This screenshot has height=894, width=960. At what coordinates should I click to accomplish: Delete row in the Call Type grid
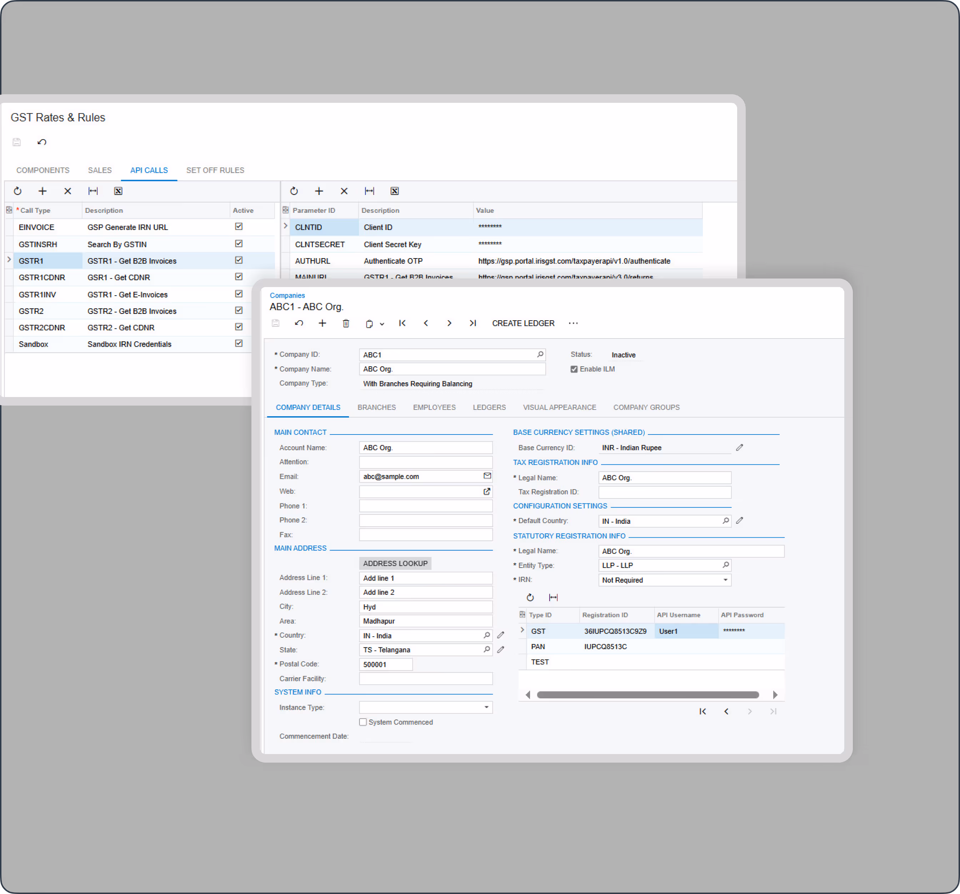(x=67, y=191)
